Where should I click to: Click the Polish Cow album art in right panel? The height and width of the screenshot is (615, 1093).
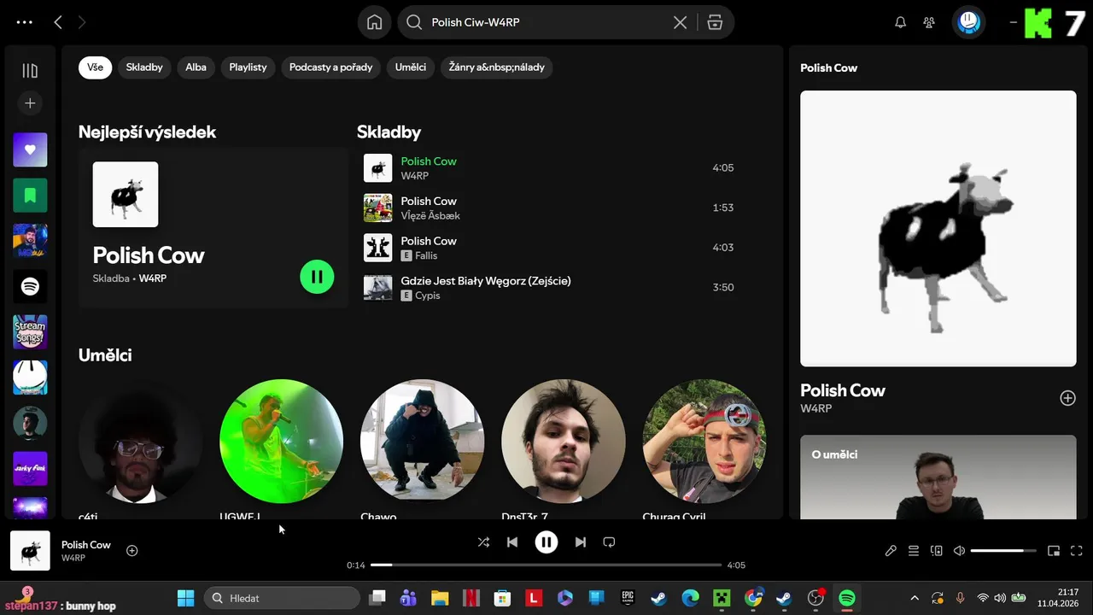938,229
